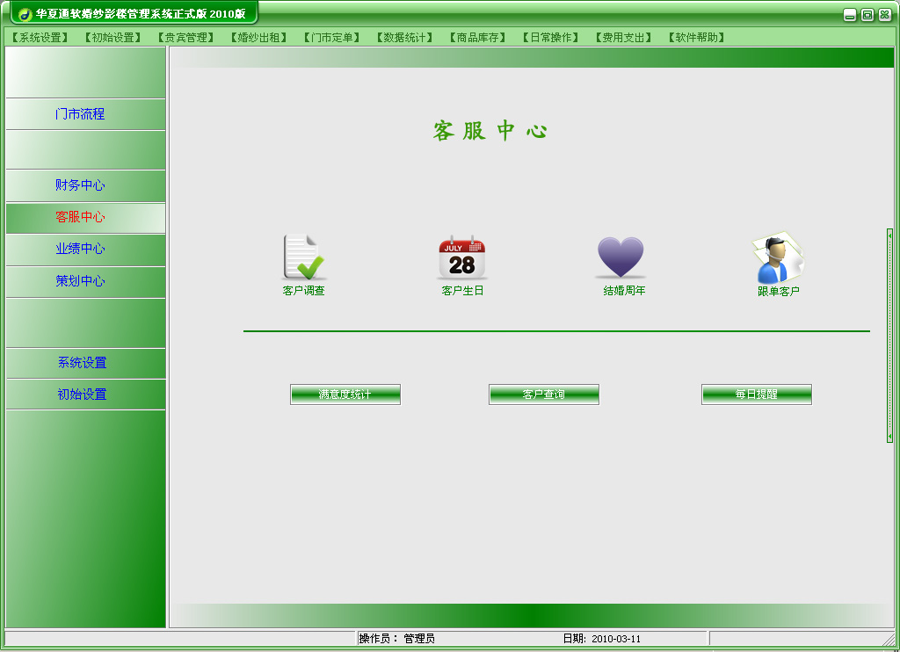Select 业绩中心 in the sidebar
900x652 pixels.
(85, 249)
